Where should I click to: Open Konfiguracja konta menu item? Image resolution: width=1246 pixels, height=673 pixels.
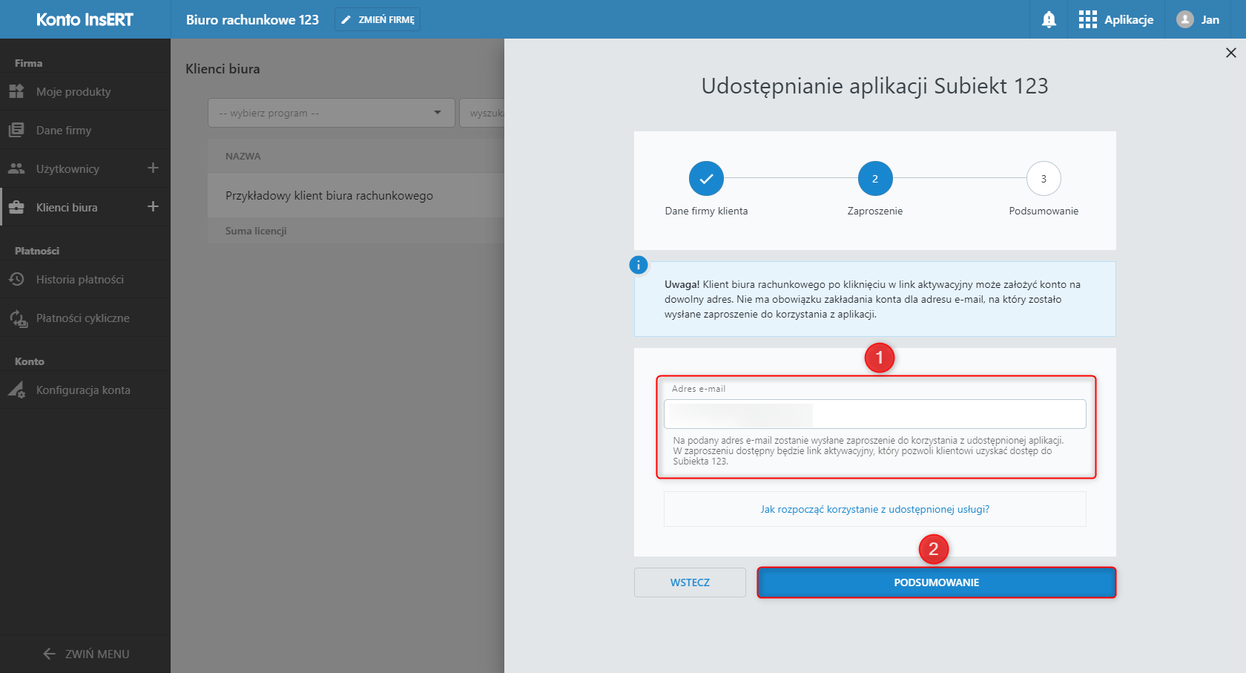(85, 390)
